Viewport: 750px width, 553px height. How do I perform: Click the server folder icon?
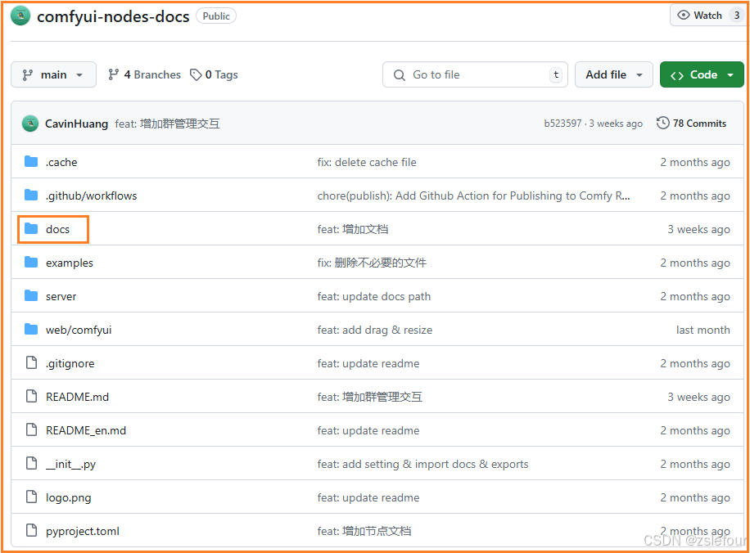click(x=31, y=296)
